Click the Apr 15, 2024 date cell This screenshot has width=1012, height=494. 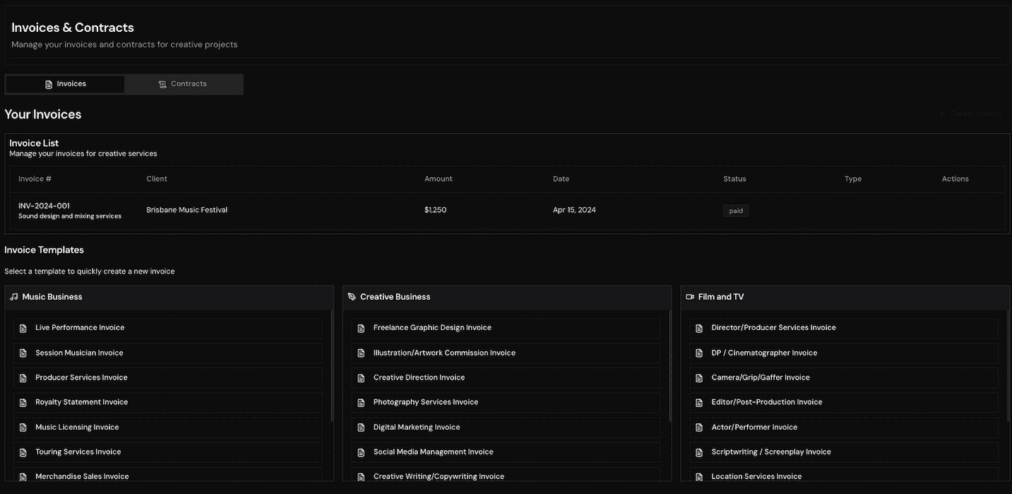click(574, 210)
